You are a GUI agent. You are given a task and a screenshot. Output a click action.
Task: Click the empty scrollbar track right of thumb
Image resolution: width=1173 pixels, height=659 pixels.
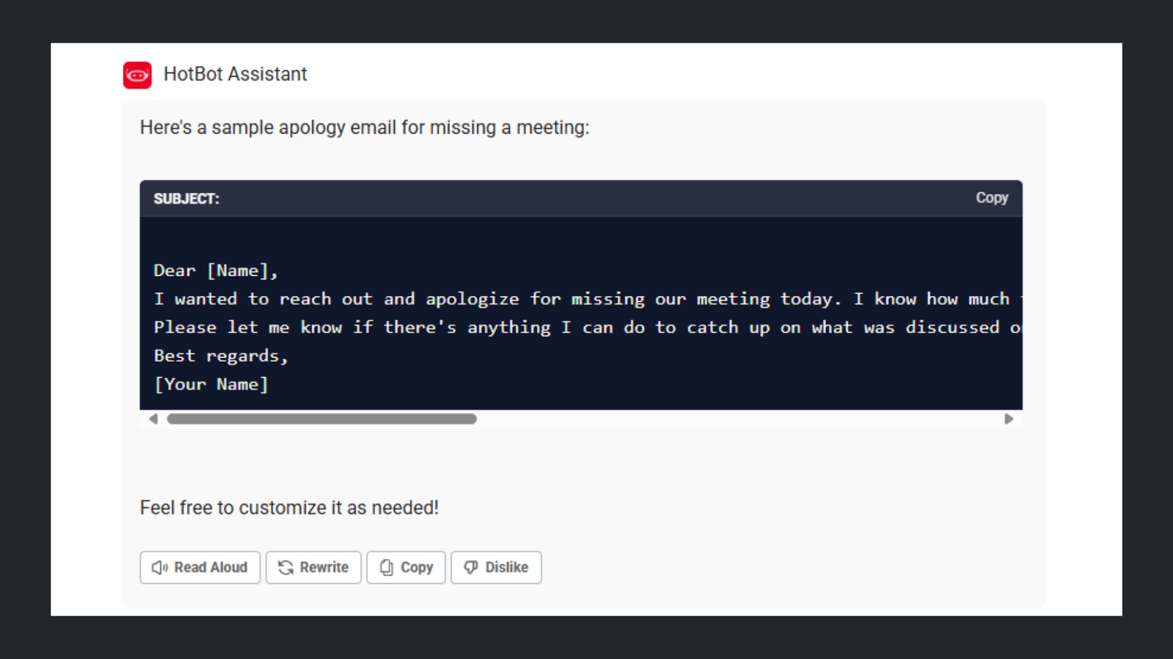click(x=733, y=419)
